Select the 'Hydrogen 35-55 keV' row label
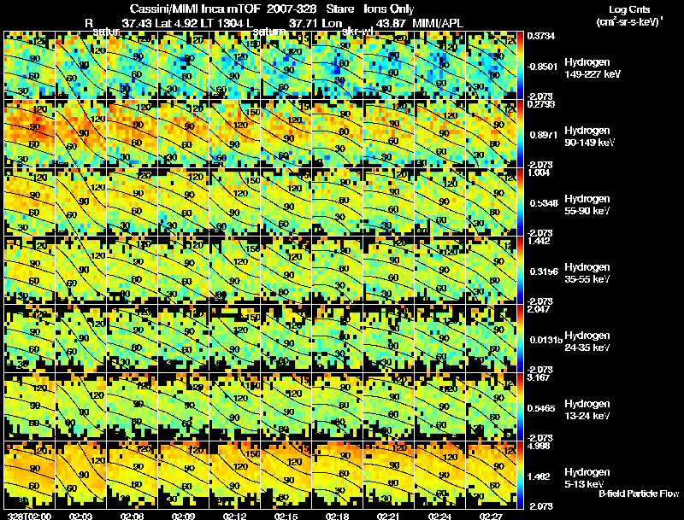Screen dimensions: 684x520 coord(587,273)
